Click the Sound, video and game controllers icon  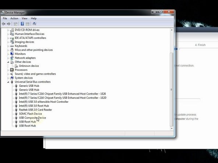(x=12, y=74)
